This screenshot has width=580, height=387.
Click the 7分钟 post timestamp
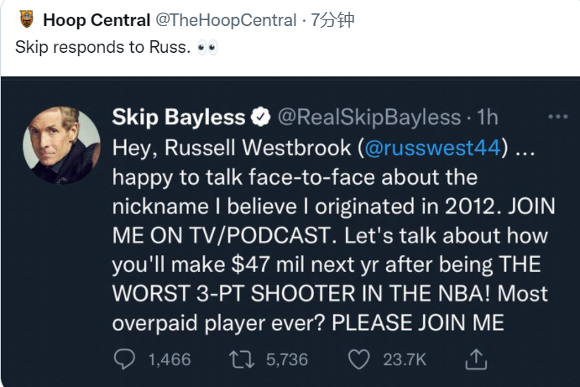click(x=332, y=20)
